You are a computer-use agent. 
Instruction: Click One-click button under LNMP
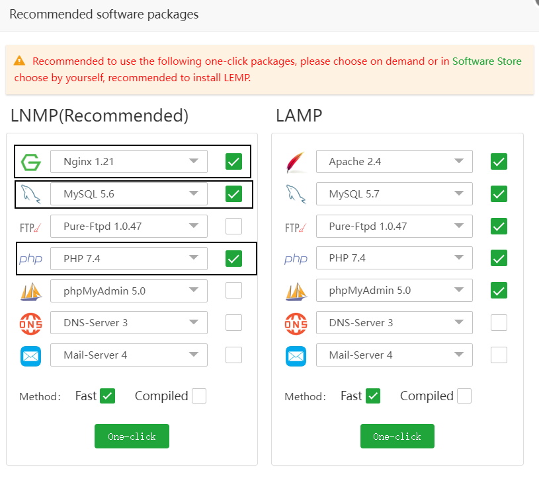click(x=132, y=437)
